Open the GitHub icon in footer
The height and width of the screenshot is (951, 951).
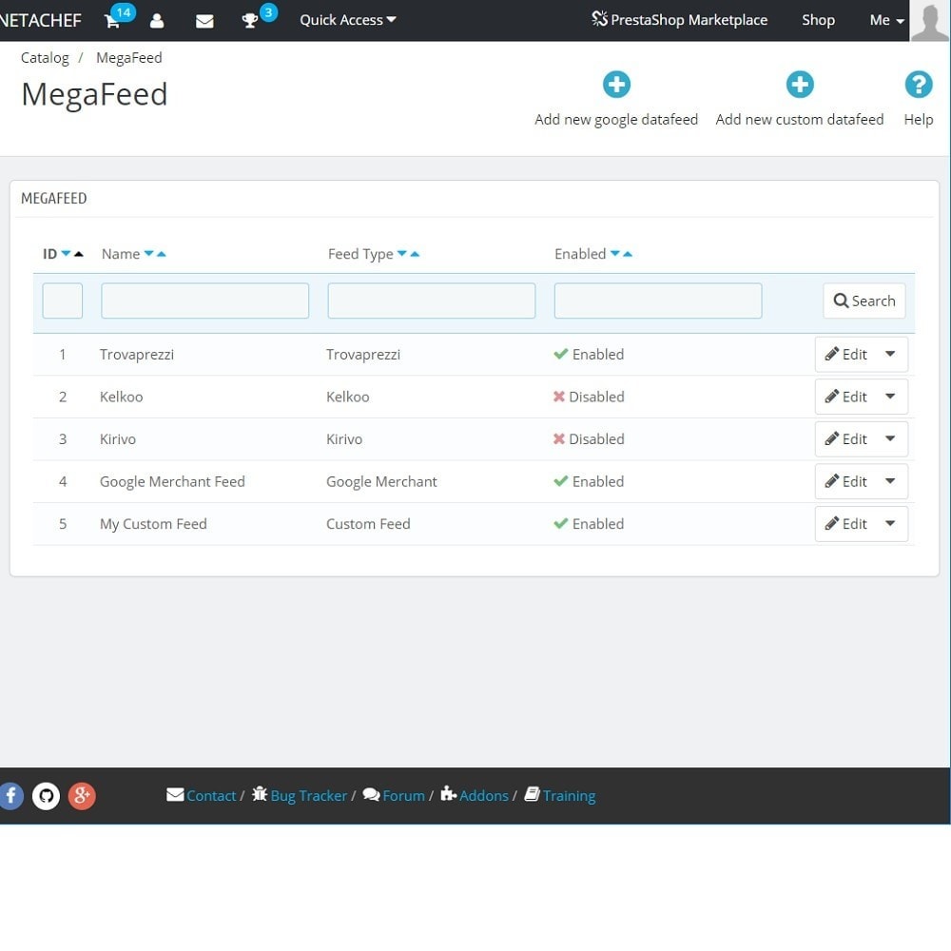46,796
